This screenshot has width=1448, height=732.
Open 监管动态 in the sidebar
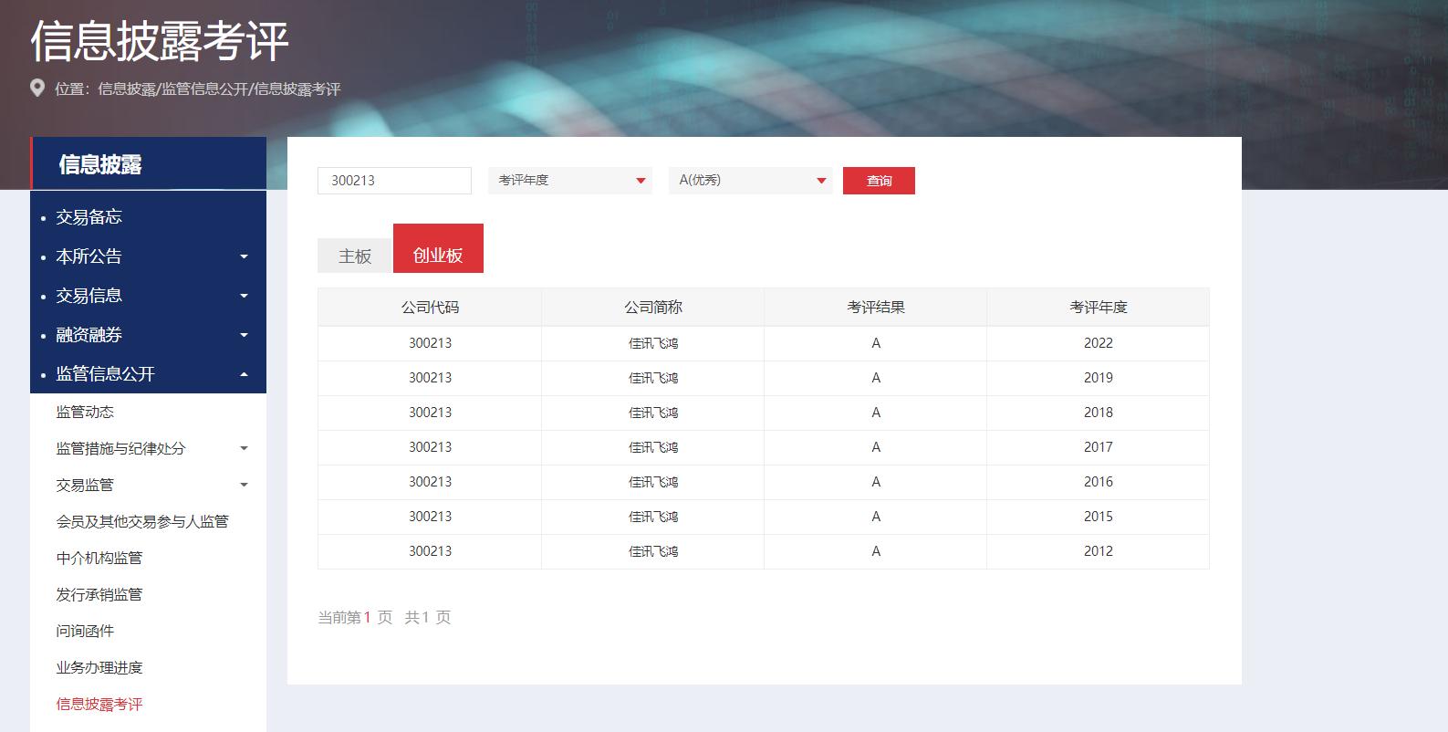85,413
